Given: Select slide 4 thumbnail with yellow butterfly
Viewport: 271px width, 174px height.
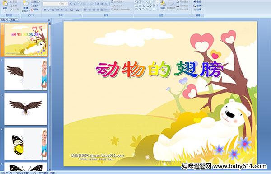Looking at the screenshot, I should pyautogui.click(x=26, y=144).
